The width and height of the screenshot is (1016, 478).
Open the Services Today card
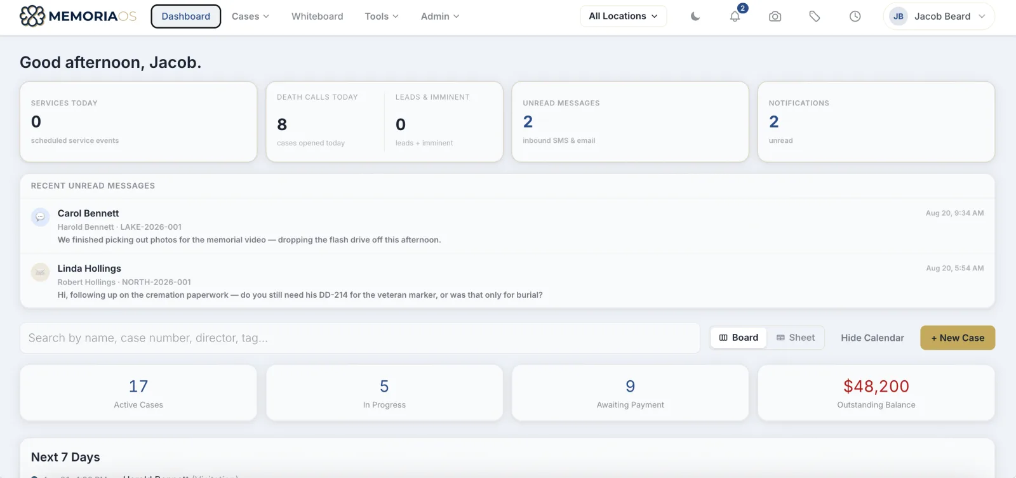(x=138, y=122)
